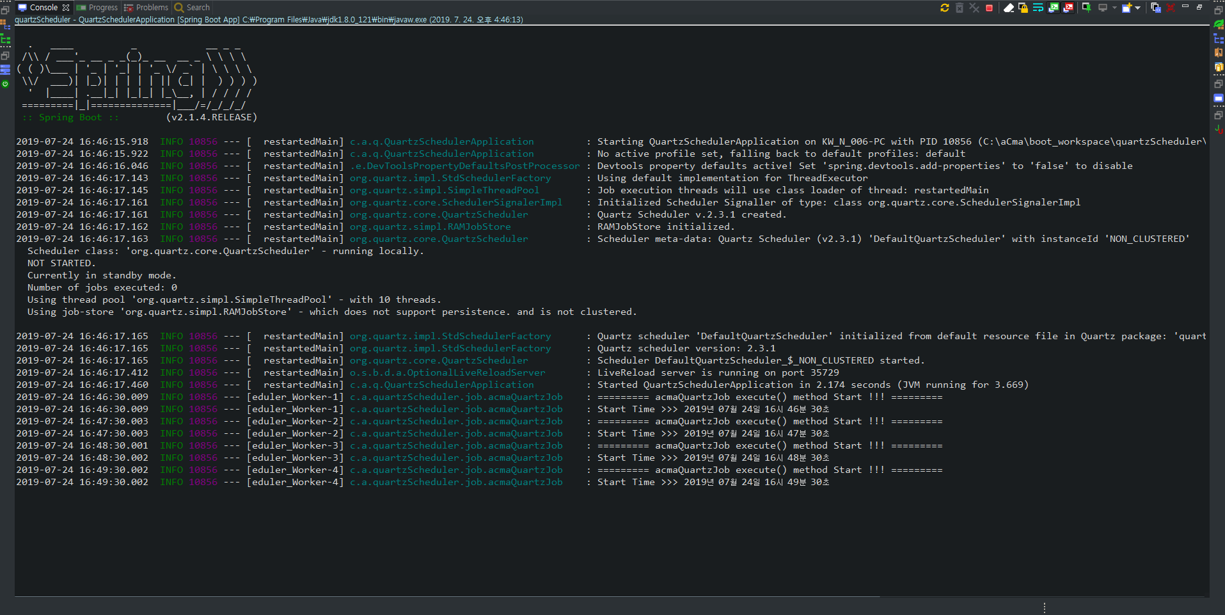
Task: Open the Boot Dashboard green power icon
Action: click(x=5, y=84)
